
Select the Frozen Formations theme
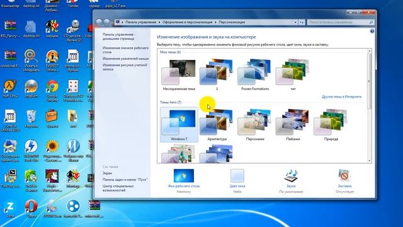pyautogui.click(x=255, y=74)
